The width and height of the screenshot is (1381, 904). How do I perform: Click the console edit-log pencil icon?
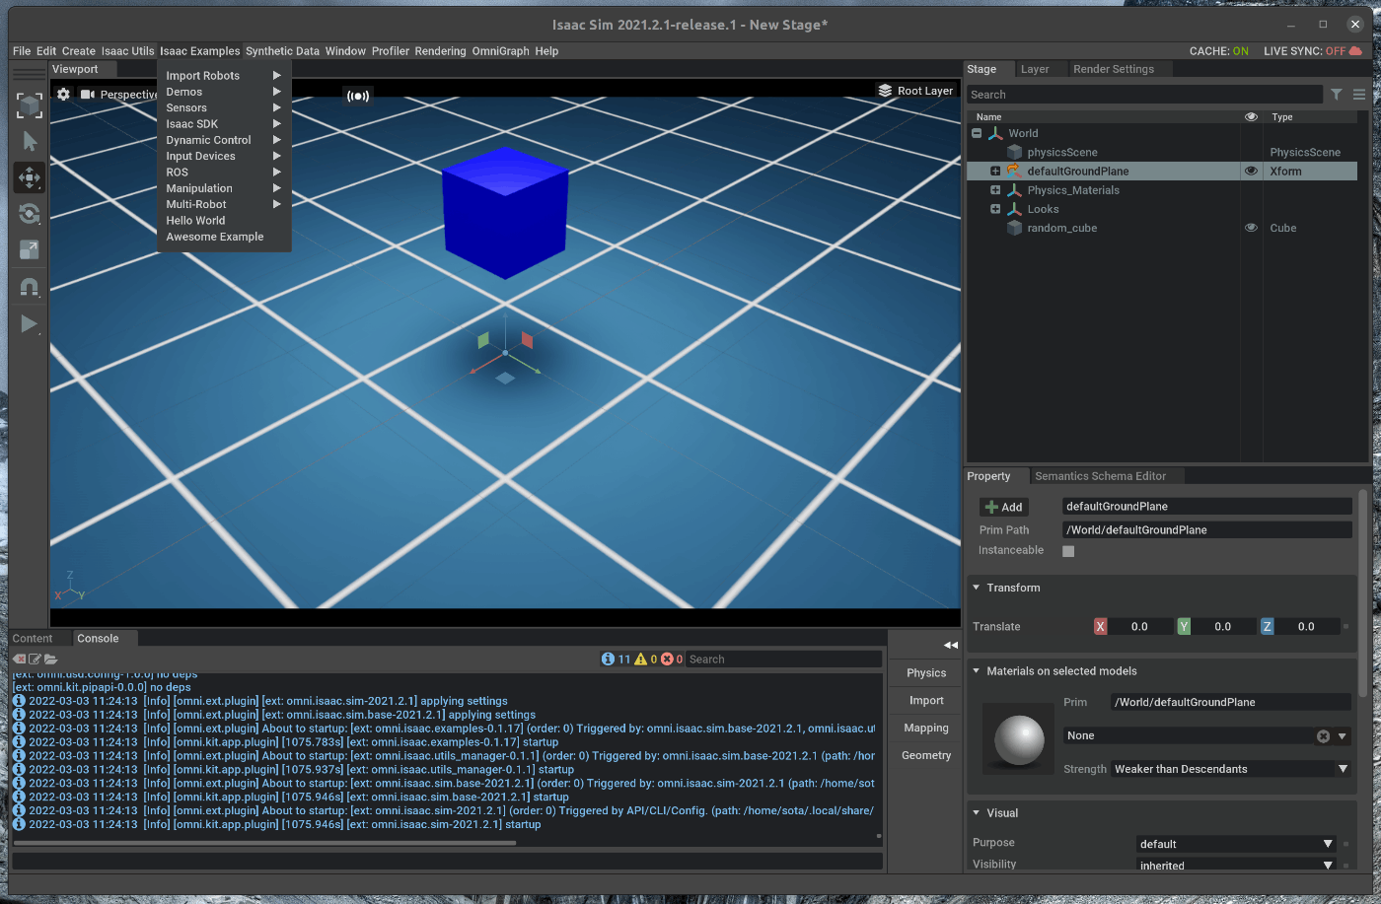35,659
